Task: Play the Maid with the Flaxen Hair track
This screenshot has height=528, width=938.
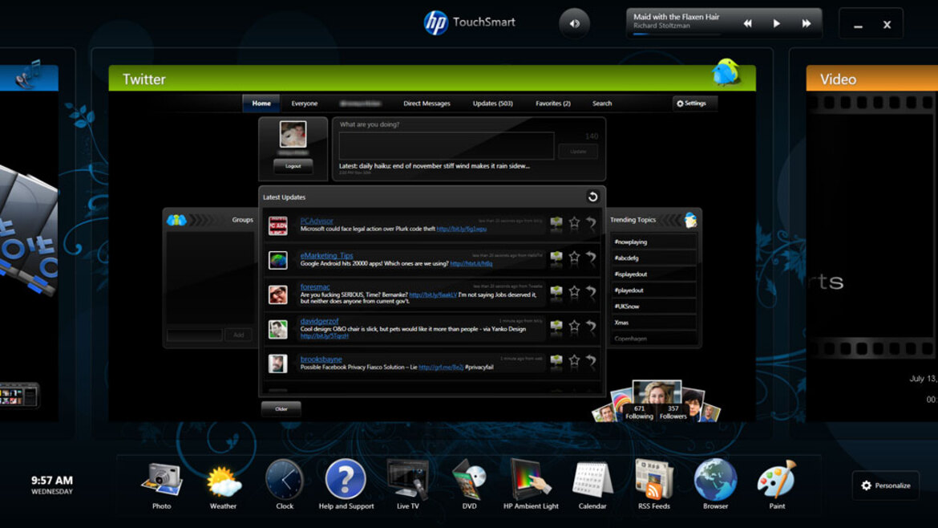Action: (777, 23)
